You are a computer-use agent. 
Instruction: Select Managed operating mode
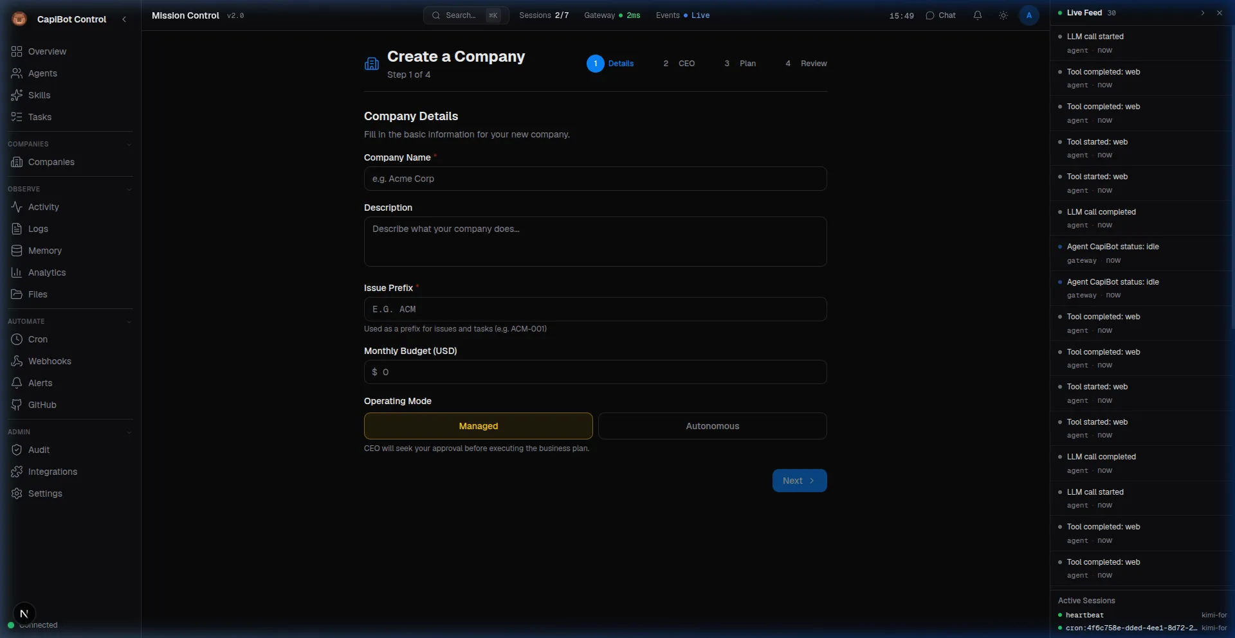point(478,426)
